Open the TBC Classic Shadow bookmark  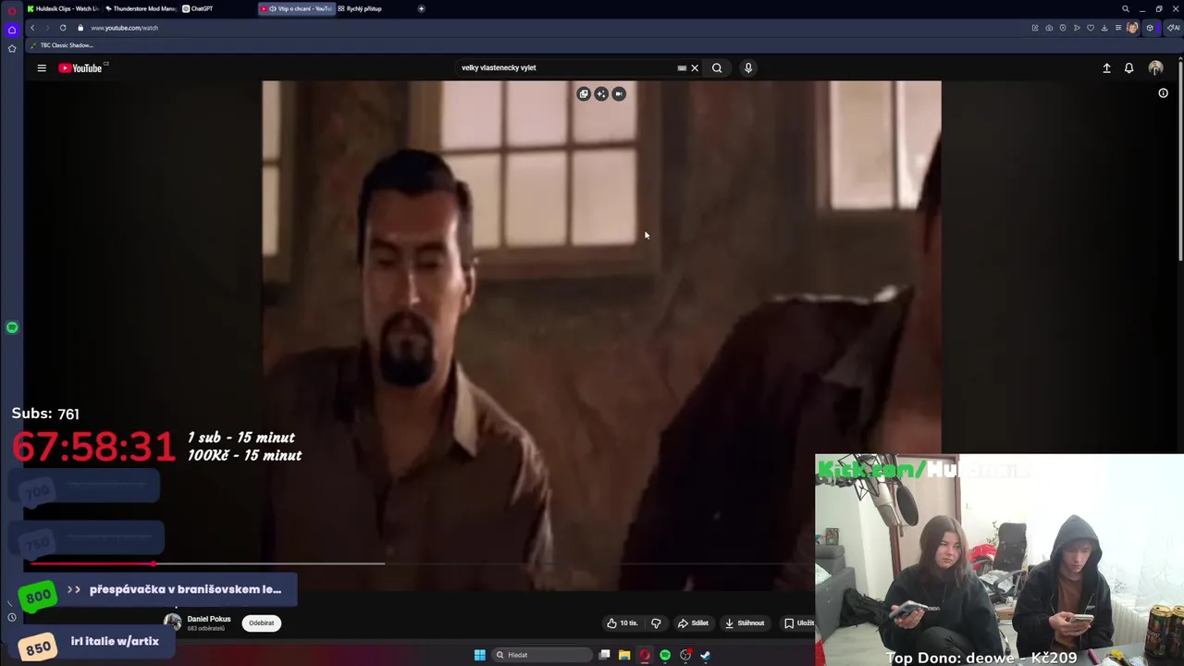tap(62, 45)
